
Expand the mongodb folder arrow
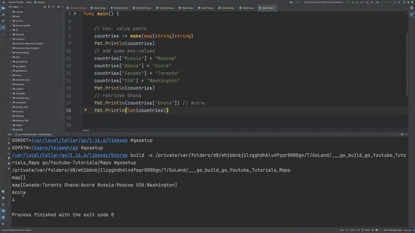11,93
